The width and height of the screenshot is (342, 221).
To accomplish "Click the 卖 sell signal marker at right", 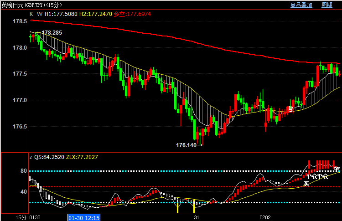I will click(x=337, y=169).
